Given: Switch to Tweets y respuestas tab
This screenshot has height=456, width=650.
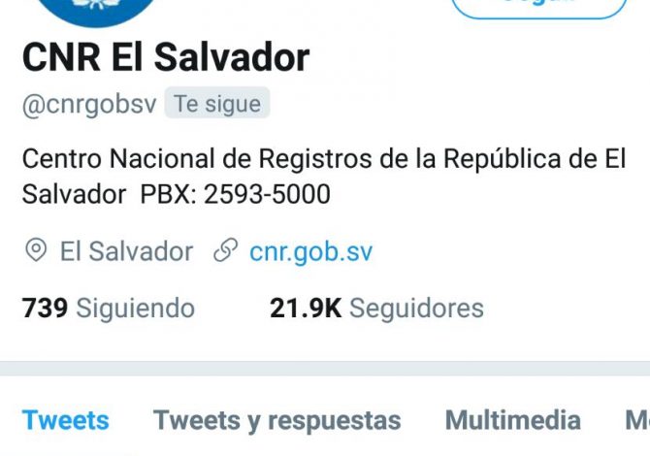Looking at the screenshot, I should tap(276, 420).
